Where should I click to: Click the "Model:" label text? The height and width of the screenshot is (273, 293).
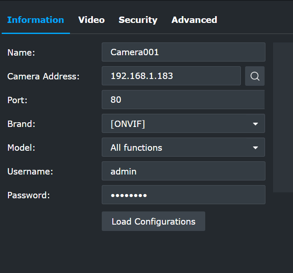(x=22, y=148)
